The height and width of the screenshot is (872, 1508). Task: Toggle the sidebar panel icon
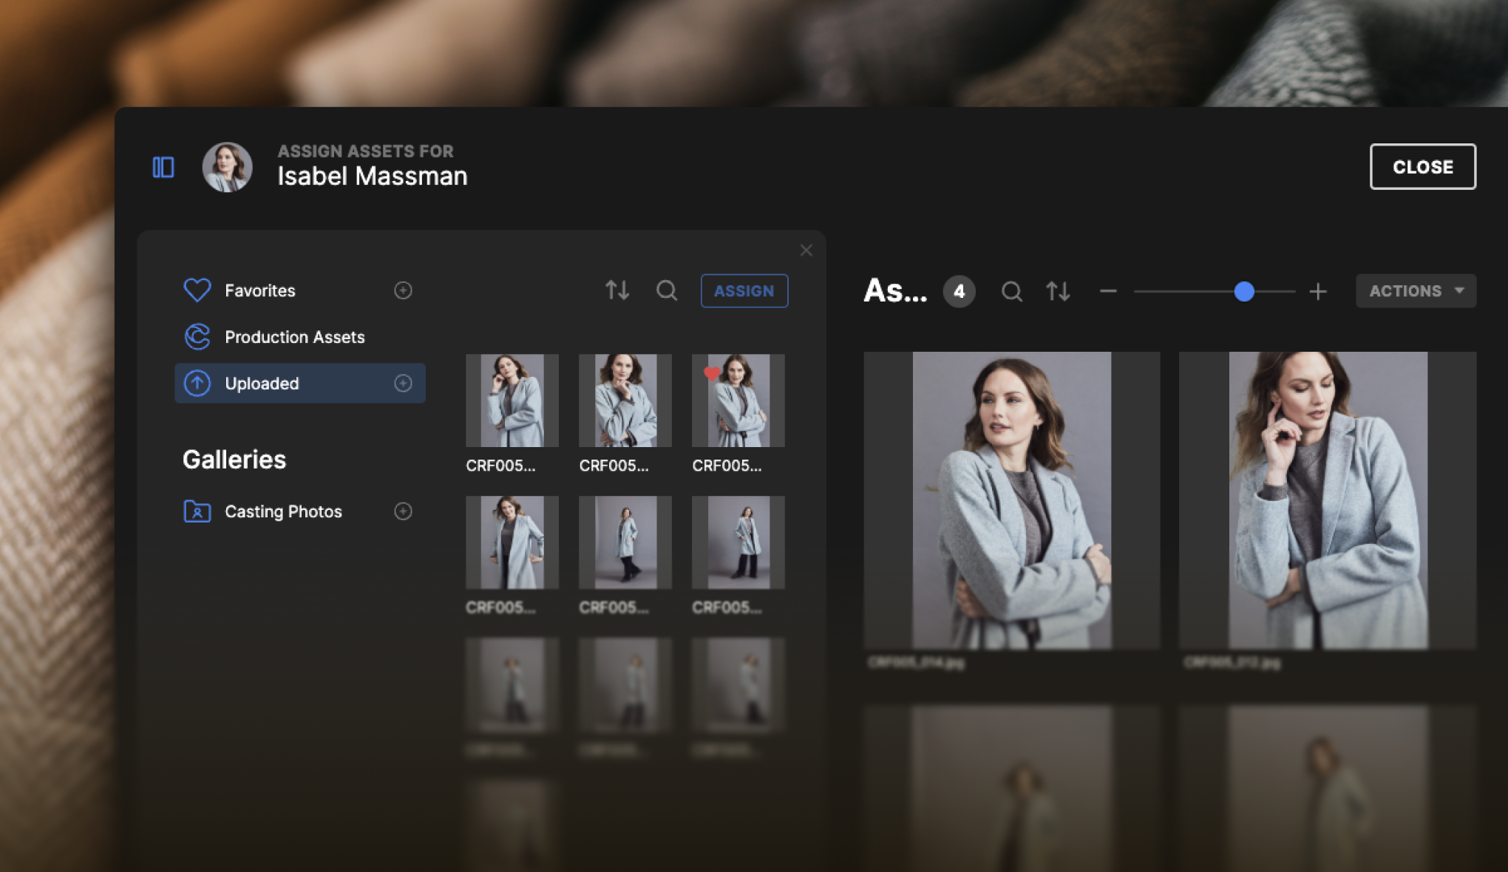click(x=163, y=167)
